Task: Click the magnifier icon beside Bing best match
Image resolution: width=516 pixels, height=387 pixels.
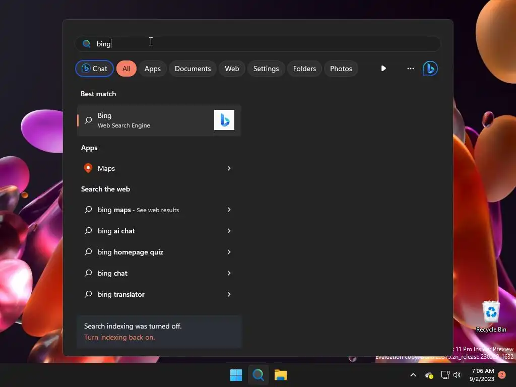Action: click(x=88, y=120)
